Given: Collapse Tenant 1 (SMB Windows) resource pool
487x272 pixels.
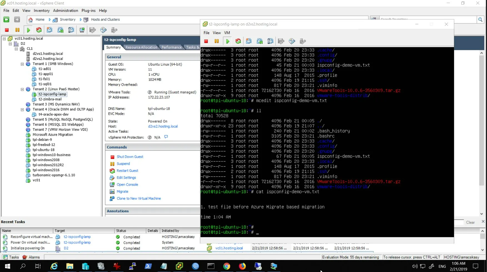Looking at the screenshot, I should 22,64.
